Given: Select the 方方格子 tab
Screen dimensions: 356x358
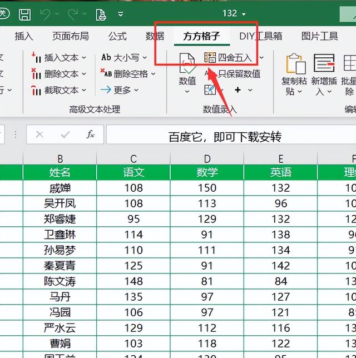Looking at the screenshot, I should point(201,36).
